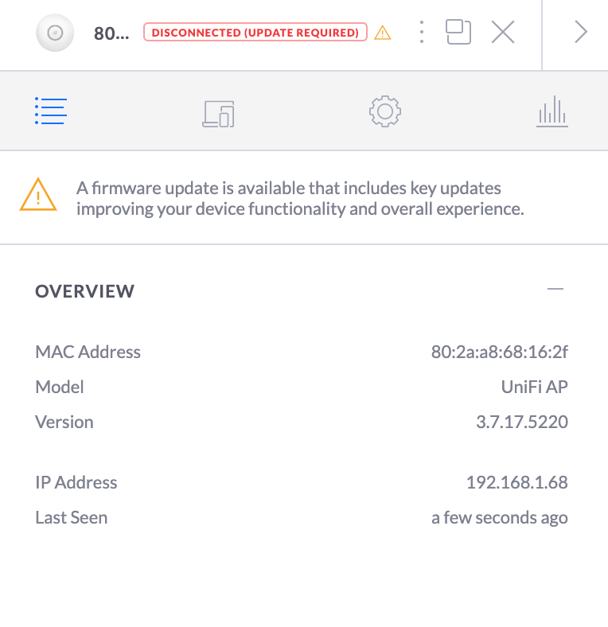Click the Overview section heading
Screen dimensions: 608x627
click(85, 291)
